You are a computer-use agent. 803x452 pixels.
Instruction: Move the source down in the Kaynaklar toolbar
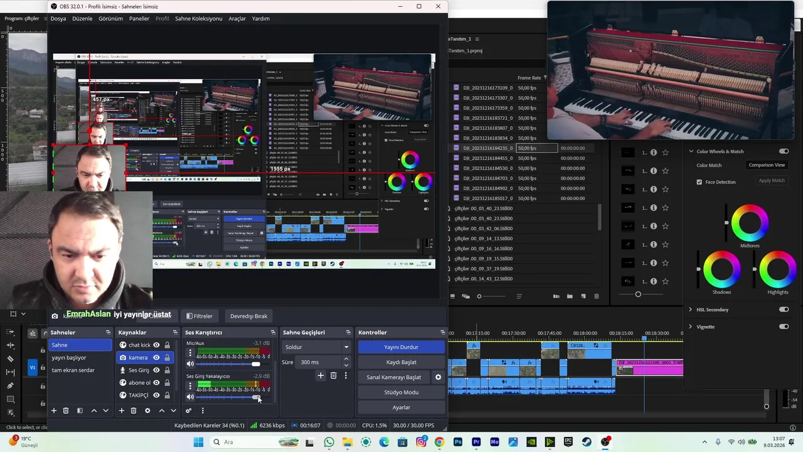(173, 411)
